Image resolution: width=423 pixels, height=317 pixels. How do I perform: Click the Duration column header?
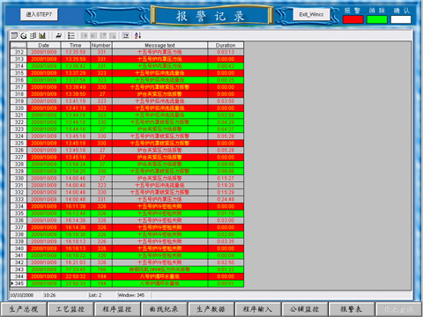[x=226, y=45]
